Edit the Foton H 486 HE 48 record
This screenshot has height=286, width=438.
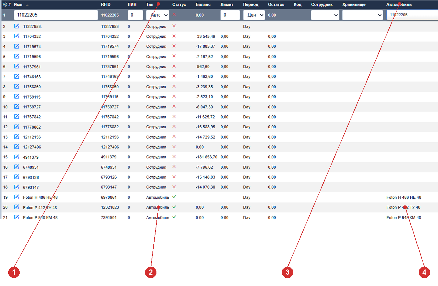pos(17,197)
